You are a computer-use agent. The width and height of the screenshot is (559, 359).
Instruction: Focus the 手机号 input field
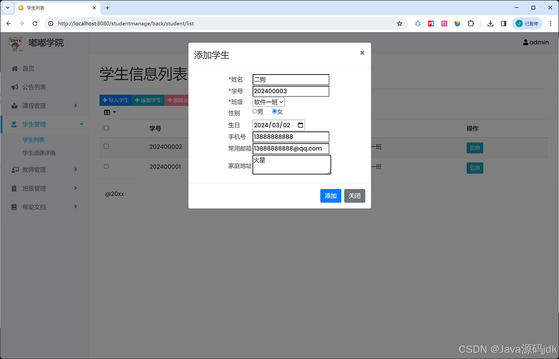(x=291, y=137)
